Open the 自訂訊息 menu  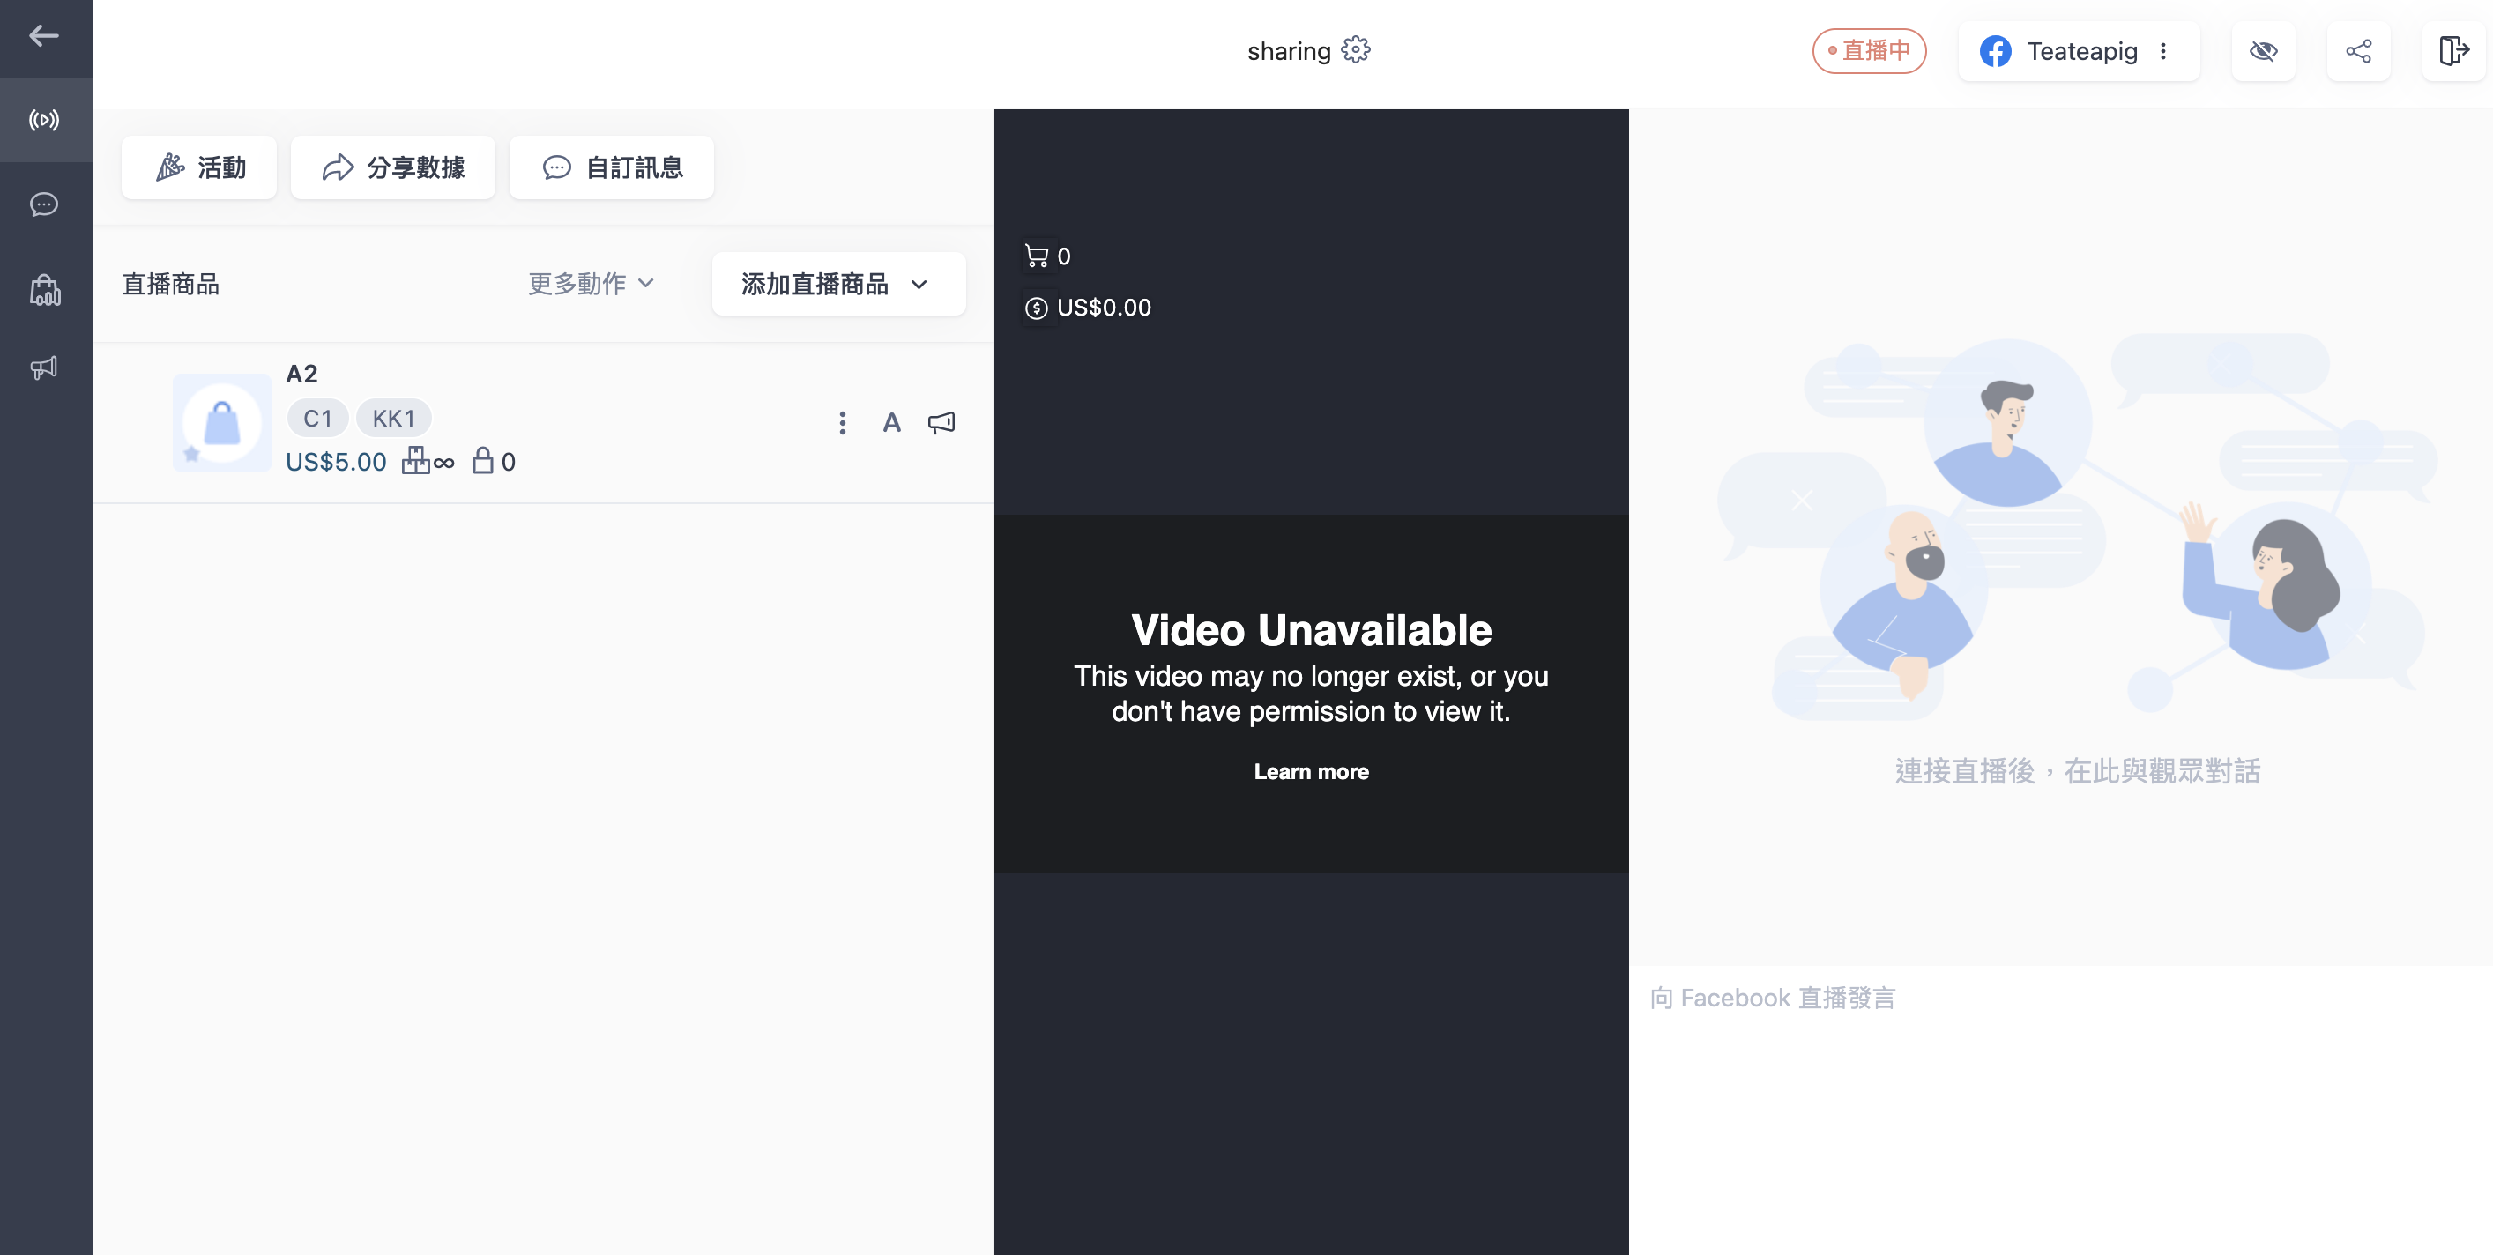click(x=612, y=167)
